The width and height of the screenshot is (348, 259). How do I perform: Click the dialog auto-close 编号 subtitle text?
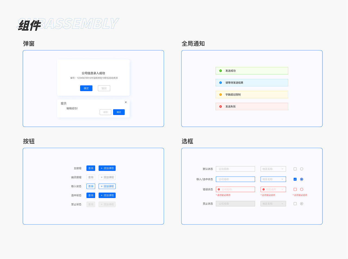point(94,78)
